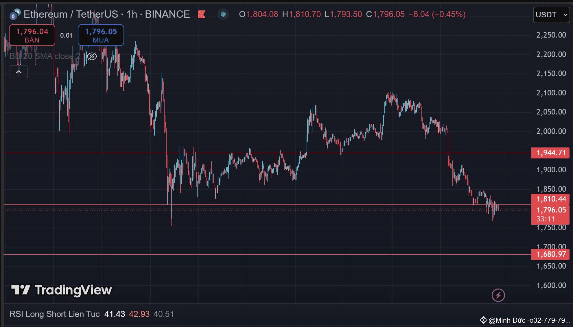Click the blue MUA buy button
The width and height of the screenshot is (573, 327).
point(101,35)
